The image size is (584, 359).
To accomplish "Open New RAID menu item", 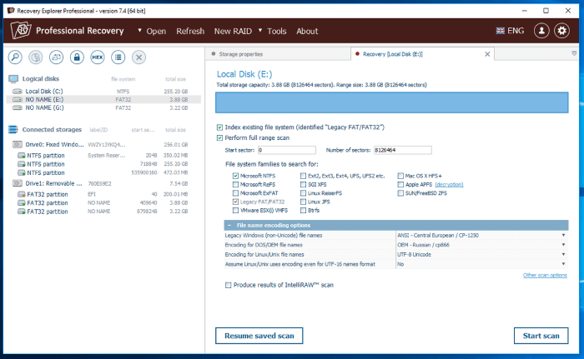I will 233,32.
